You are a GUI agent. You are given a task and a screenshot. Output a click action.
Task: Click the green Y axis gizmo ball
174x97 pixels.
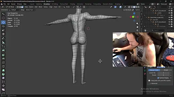tap(133, 17)
